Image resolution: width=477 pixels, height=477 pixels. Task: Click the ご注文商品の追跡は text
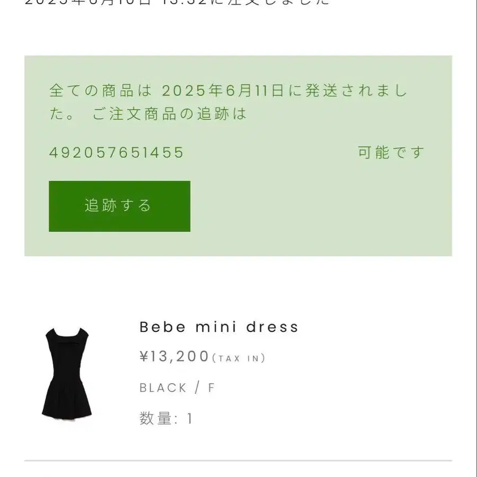point(170,114)
